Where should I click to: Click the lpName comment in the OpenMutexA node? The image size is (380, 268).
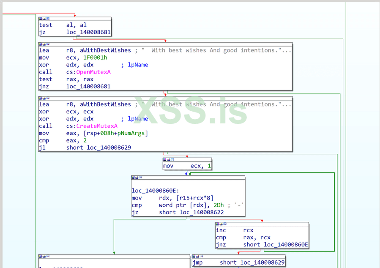tap(138, 65)
